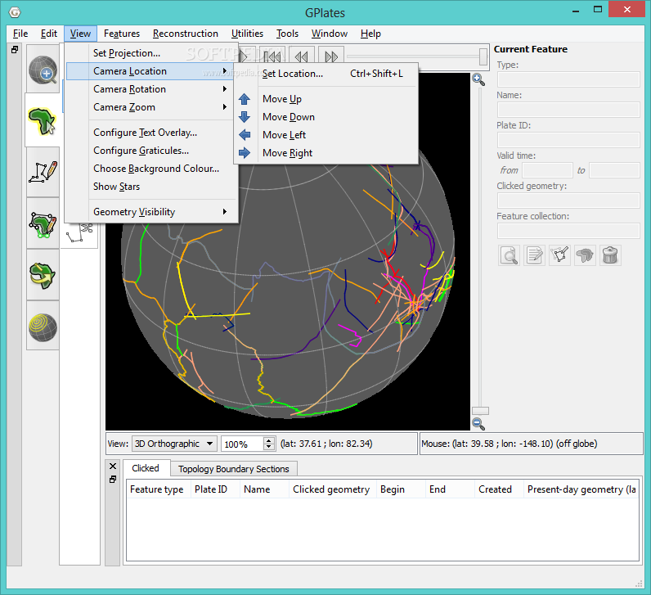Close the bottom table panel

point(113,467)
